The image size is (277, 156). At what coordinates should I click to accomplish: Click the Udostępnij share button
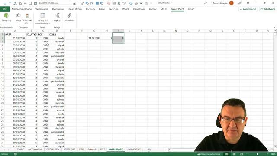[x=268, y=9]
